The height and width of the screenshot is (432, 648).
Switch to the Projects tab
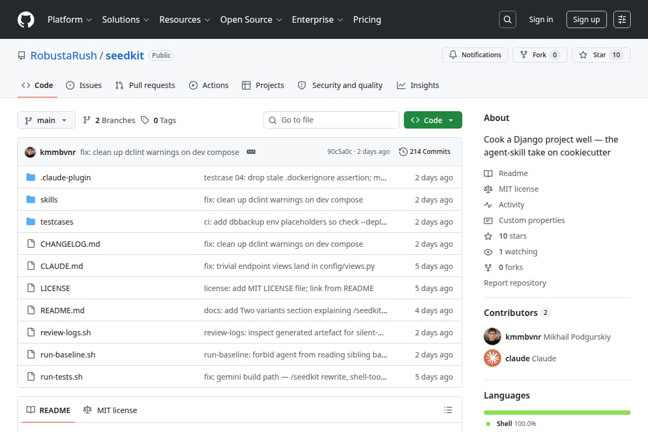pos(263,85)
